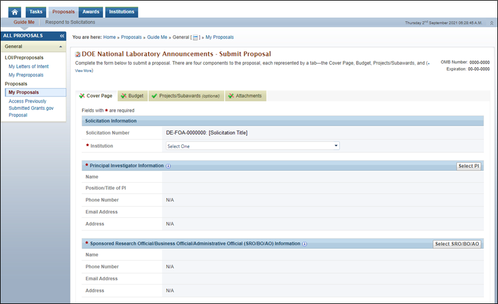Click the Select PI button

pos(468,166)
